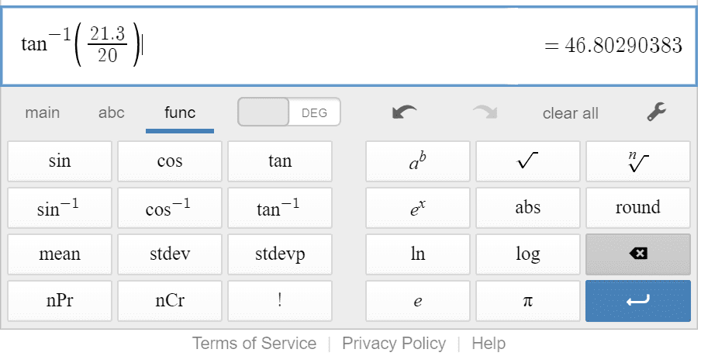
Task: Switch to the main keypad tab
Action: [43, 112]
